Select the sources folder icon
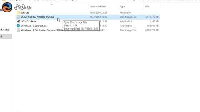200x112 pixels. pos(18,12)
